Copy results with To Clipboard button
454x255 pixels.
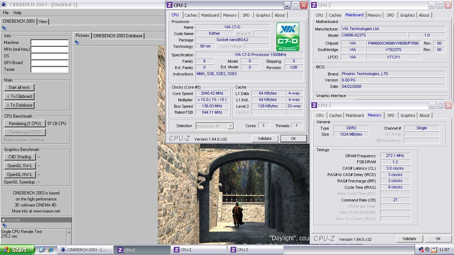(x=19, y=96)
